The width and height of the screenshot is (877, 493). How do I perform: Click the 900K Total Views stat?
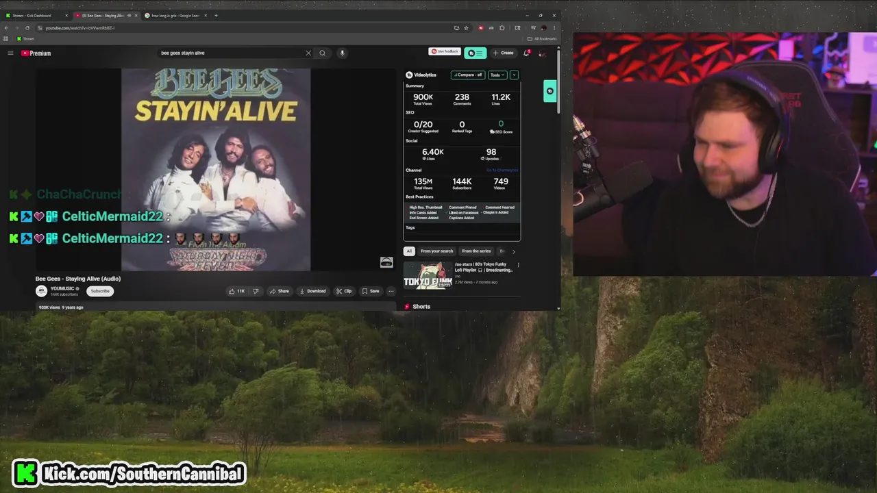click(423, 99)
